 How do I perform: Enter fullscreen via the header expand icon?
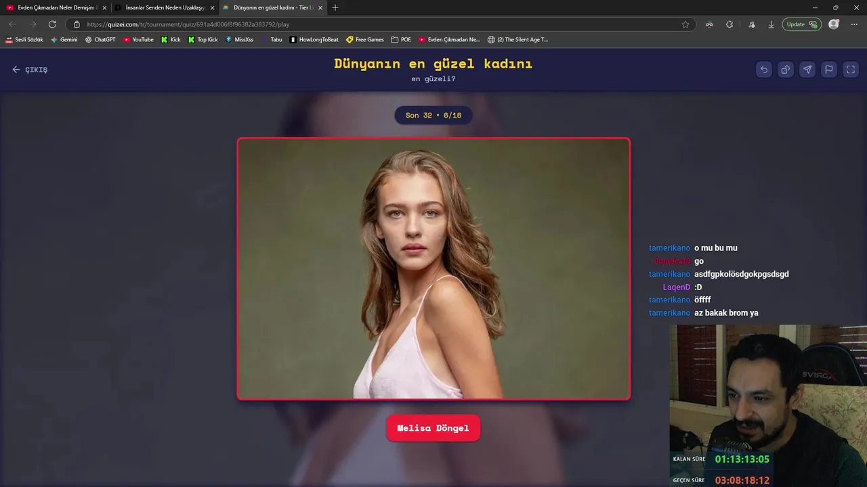851,69
